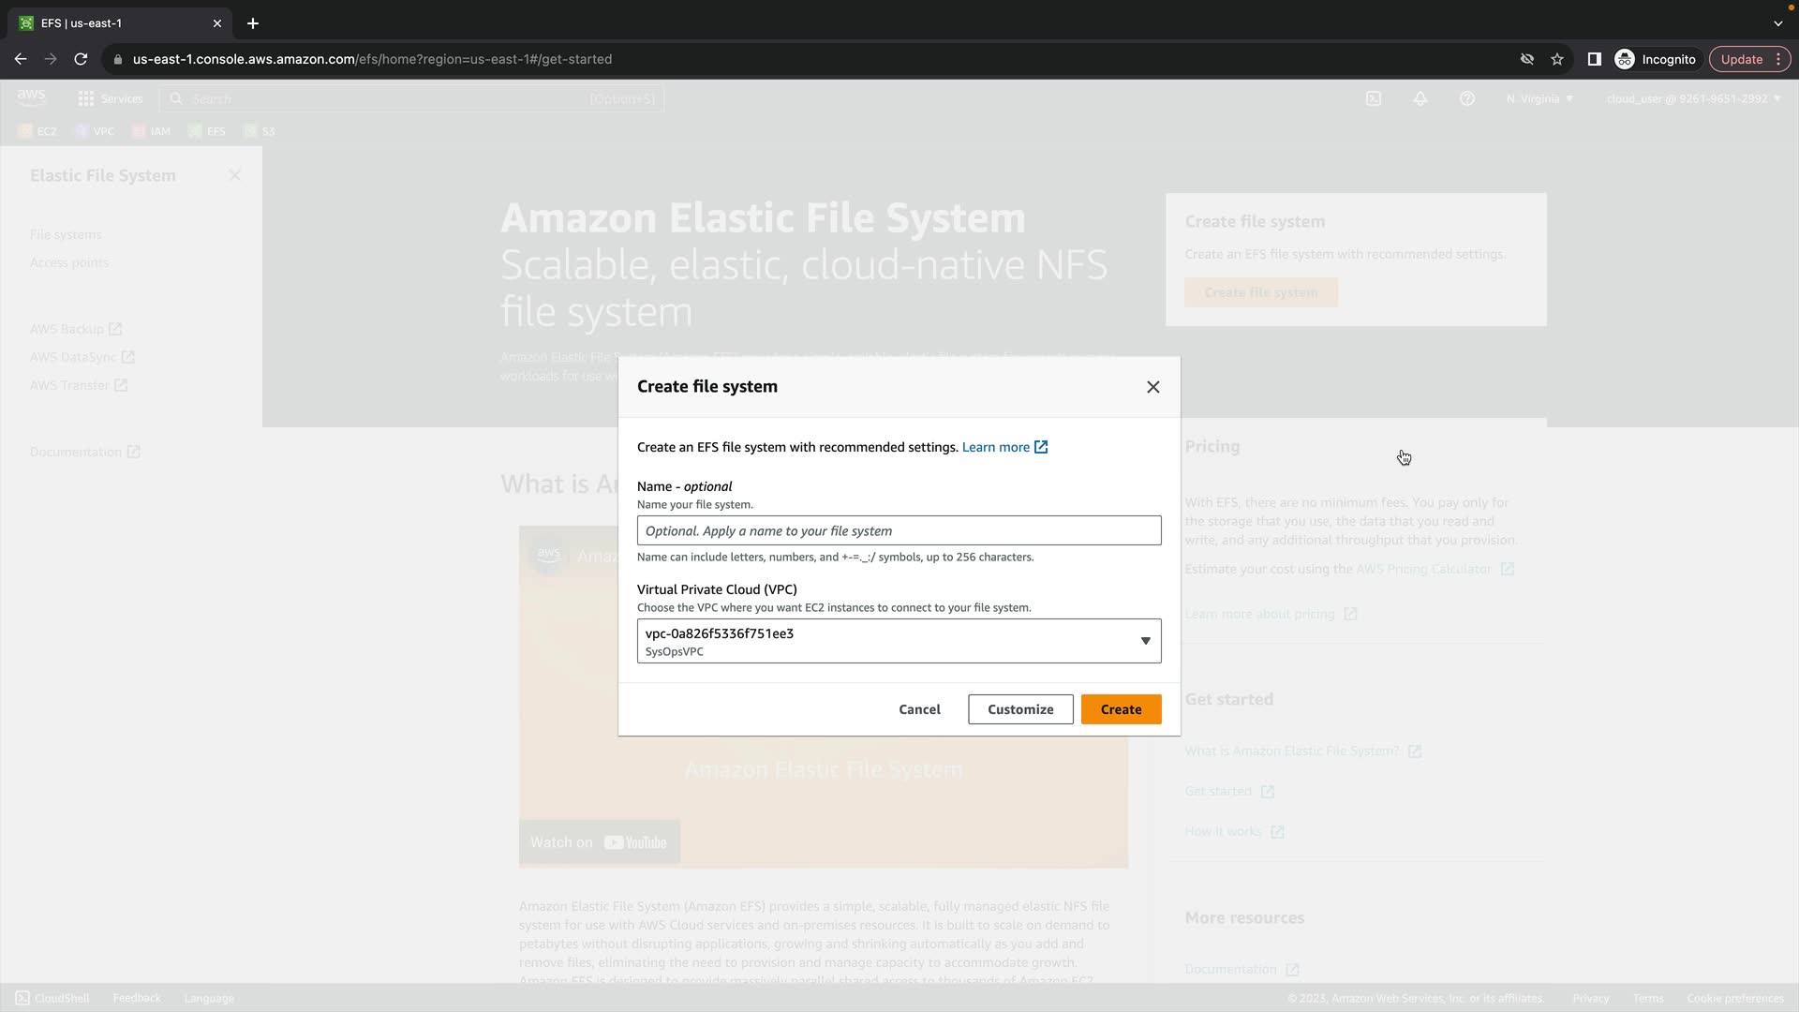Click the CloudShell icon in the AWS header
Screen dimensions: 1799x1012
click(1374, 98)
